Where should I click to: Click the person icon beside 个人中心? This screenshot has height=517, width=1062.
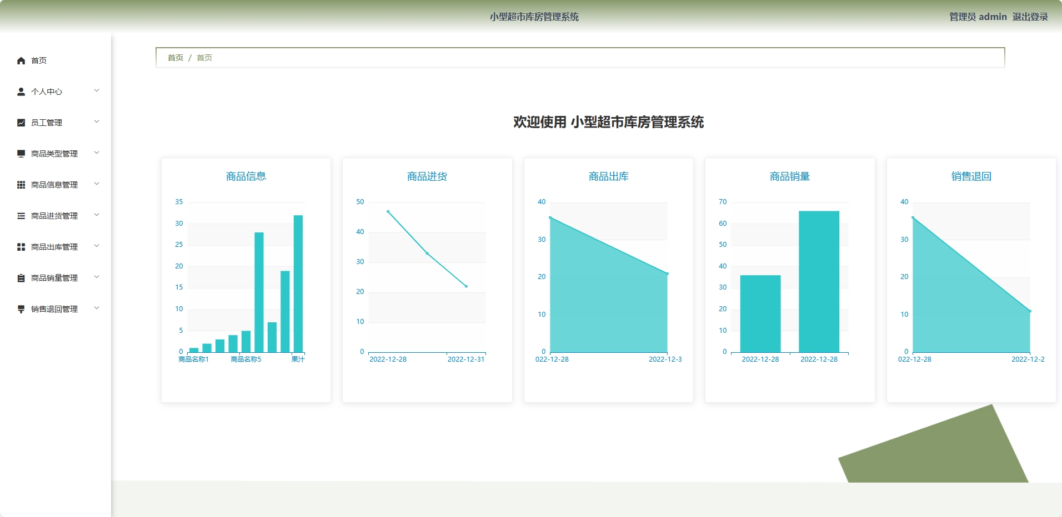click(x=21, y=92)
